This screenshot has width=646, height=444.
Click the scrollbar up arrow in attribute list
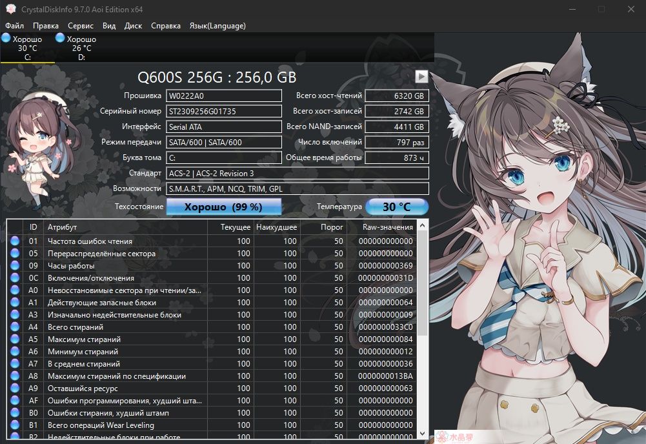pos(422,225)
